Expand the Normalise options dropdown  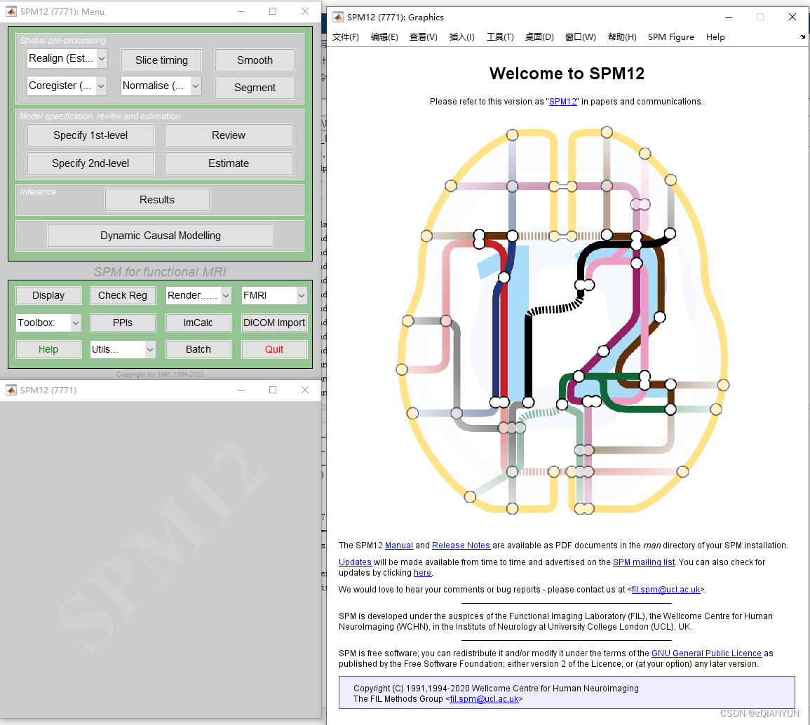point(161,87)
